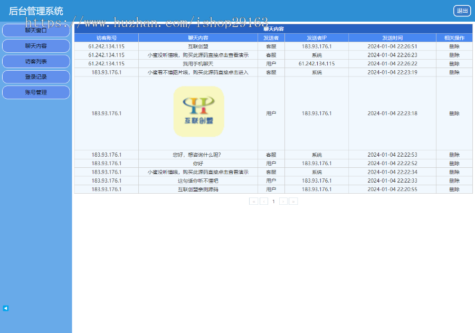Image resolution: width=475 pixels, height=333 pixels.
Task: Open the 聊天窗口 menu item
Action: tap(36, 31)
